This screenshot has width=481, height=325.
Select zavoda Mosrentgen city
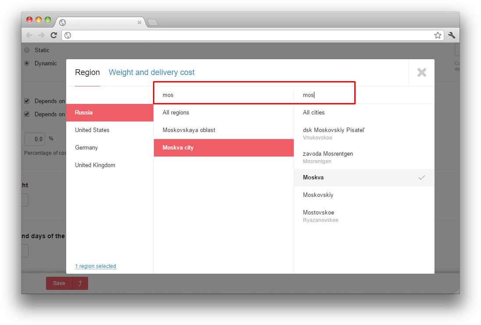pyautogui.click(x=364, y=157)
